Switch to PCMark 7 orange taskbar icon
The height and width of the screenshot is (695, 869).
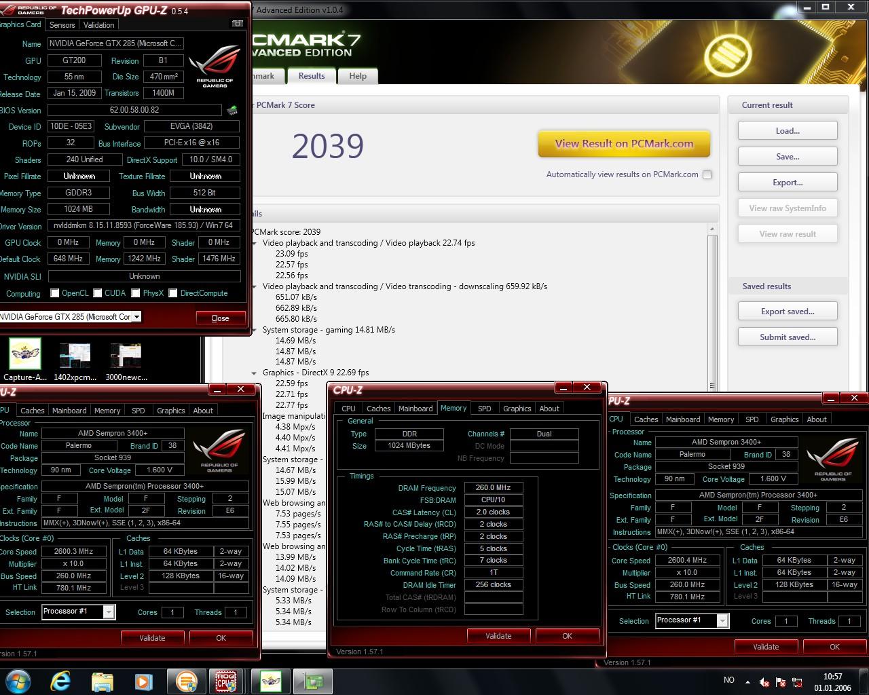click(185, 681)
